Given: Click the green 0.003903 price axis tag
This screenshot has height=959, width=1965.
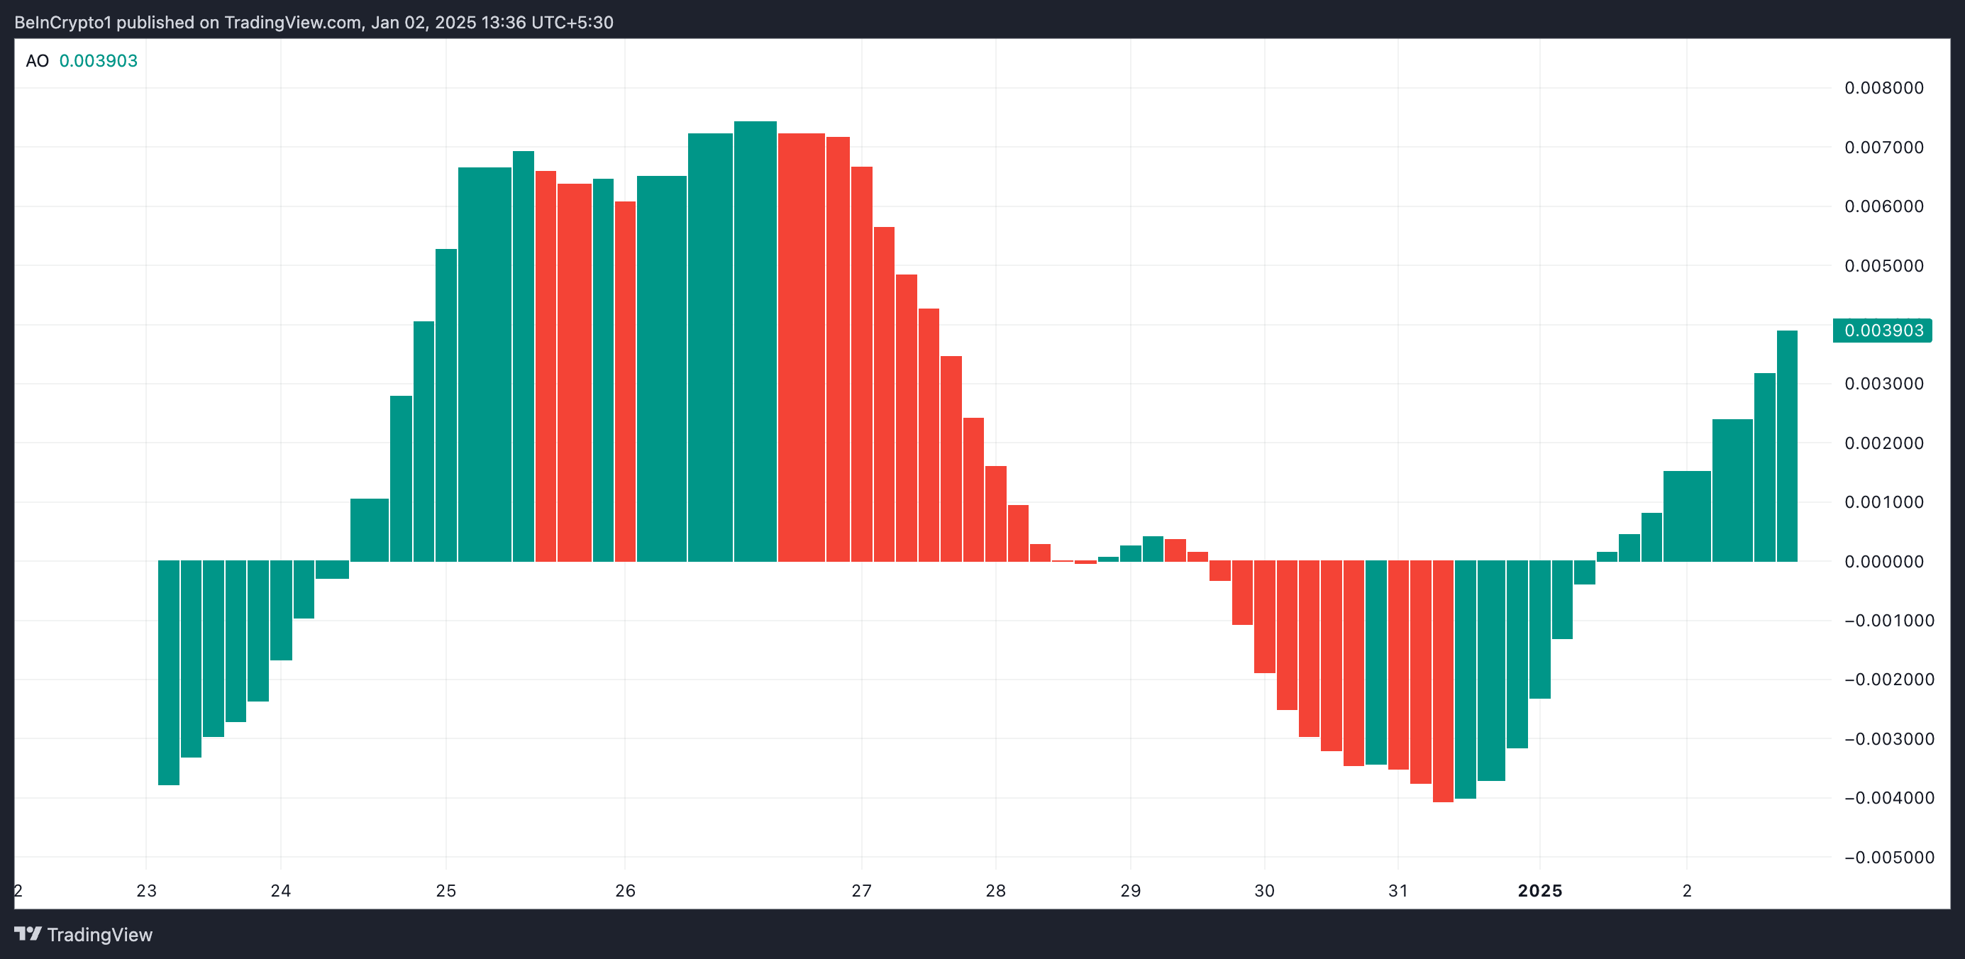Looking at the screenshot, I should (x=1882, y=331).
